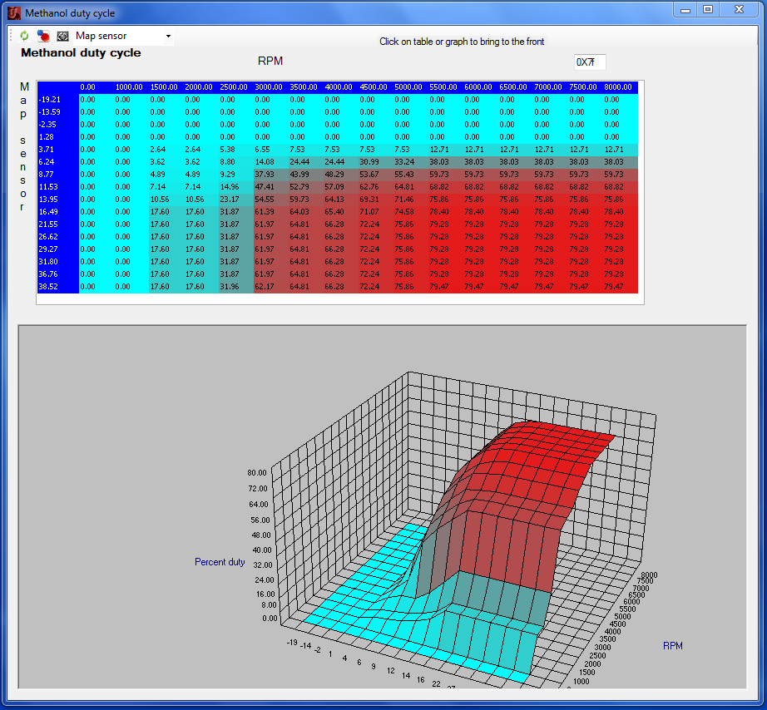Select the 0.00 RPM column header

(x=88, y=87)
